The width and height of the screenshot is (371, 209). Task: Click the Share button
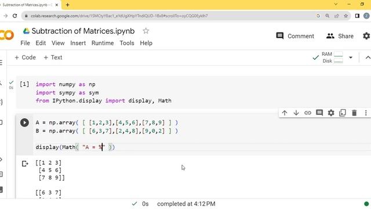(x=340, y=36)
